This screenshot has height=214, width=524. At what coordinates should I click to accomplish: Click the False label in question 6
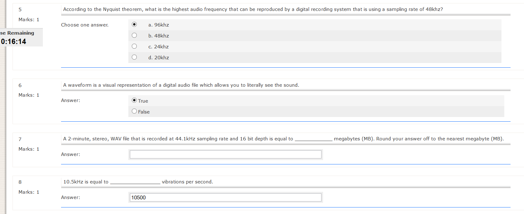[144, 112]
